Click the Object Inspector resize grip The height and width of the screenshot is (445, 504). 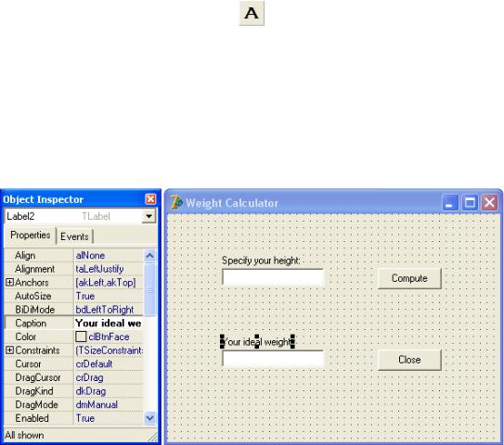coord(153,437)
